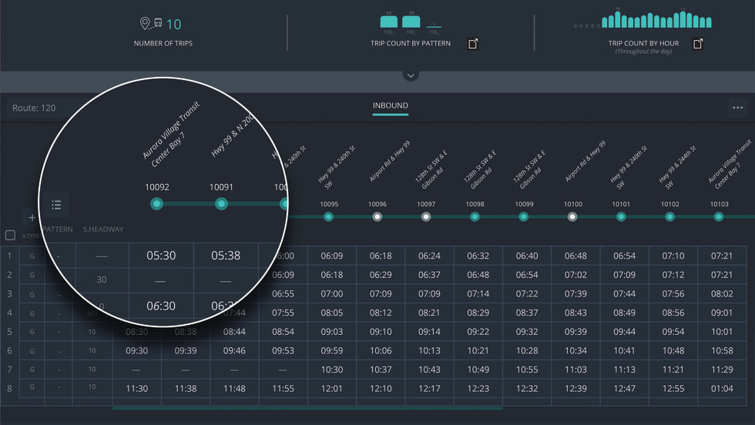This screenshot has height=425, width=755.
Task: Toggle the select-all trips checkbox
Action: point(10,235)
